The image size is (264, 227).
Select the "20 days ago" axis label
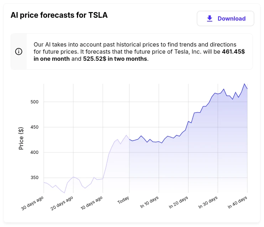coord(63,203)
